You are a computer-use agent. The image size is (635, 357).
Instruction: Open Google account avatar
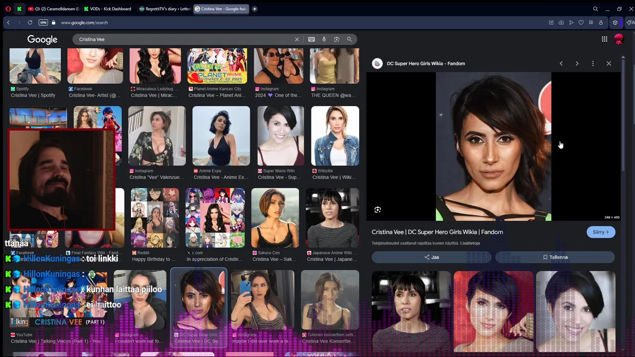click(x=619, y=39)
